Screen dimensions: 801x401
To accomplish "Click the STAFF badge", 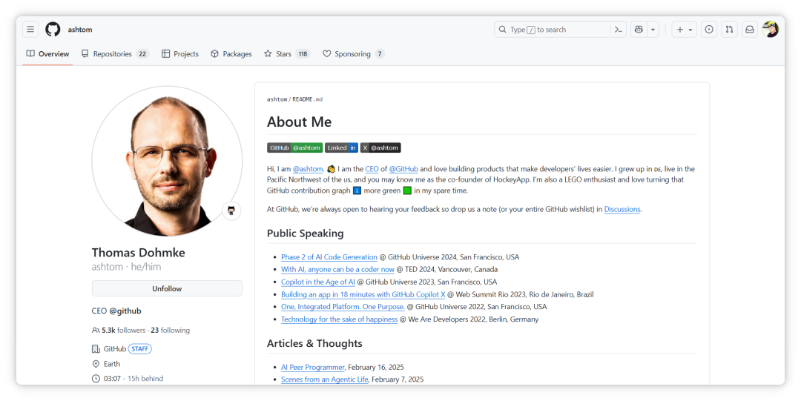I will tap(140, 349).
